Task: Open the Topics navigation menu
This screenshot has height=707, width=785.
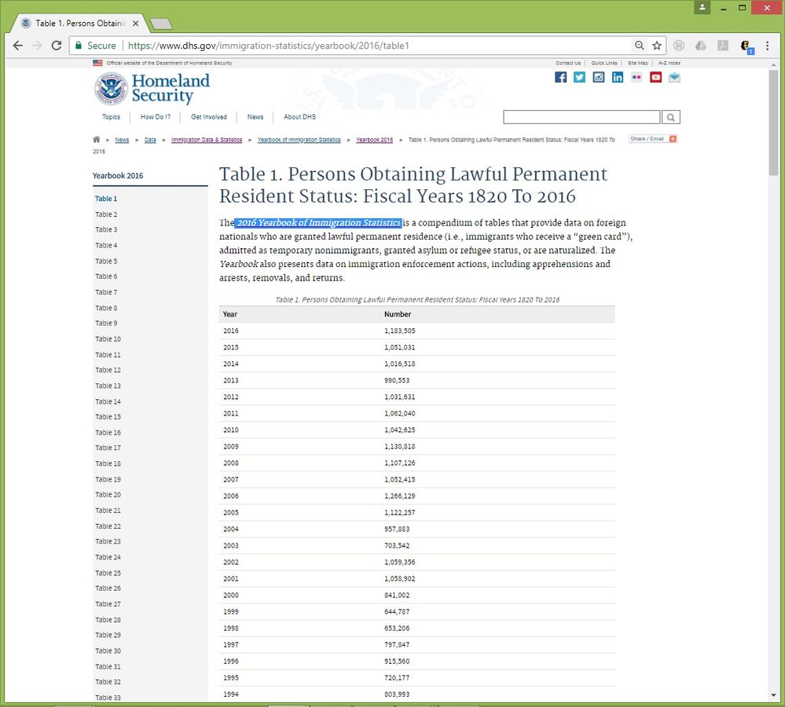Action: pyautogui.click(x=111, y=116)
